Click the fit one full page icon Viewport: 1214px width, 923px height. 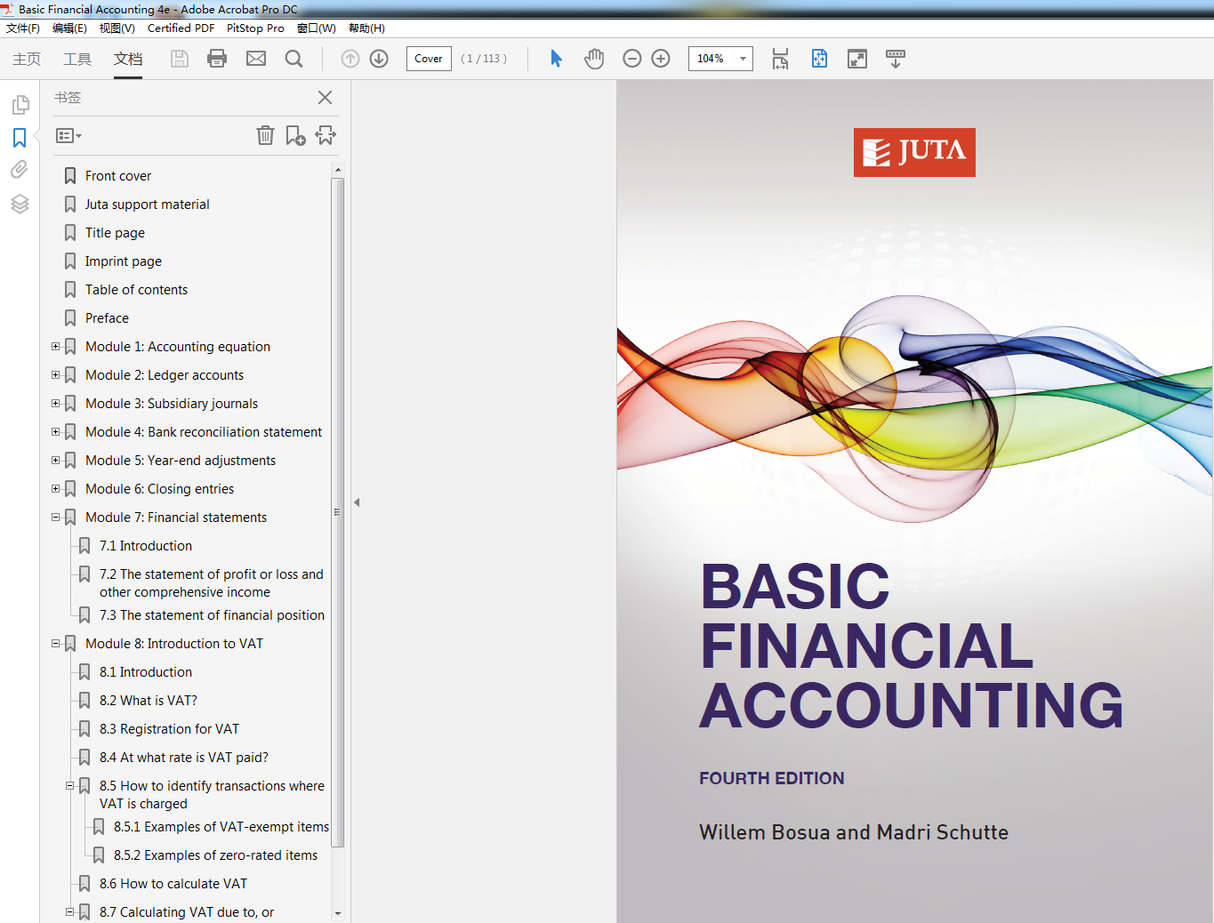click(819, 59)
